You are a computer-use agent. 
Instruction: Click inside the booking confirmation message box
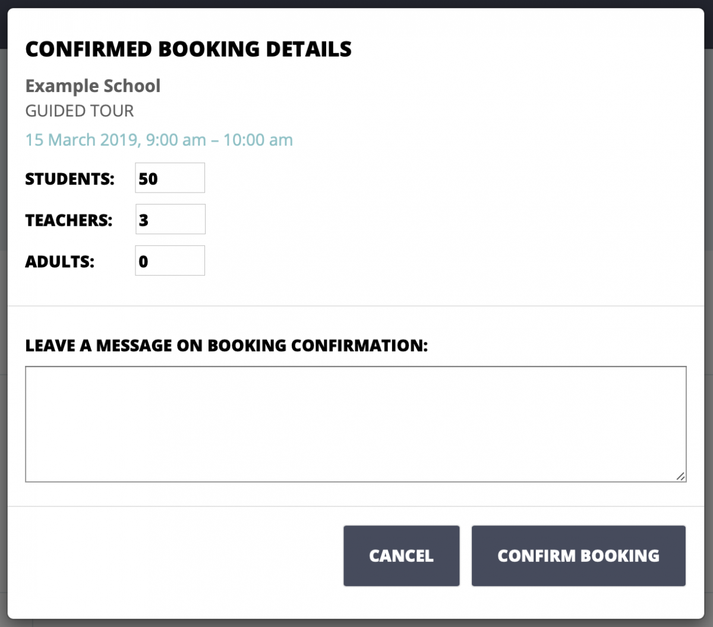[355, 423]
